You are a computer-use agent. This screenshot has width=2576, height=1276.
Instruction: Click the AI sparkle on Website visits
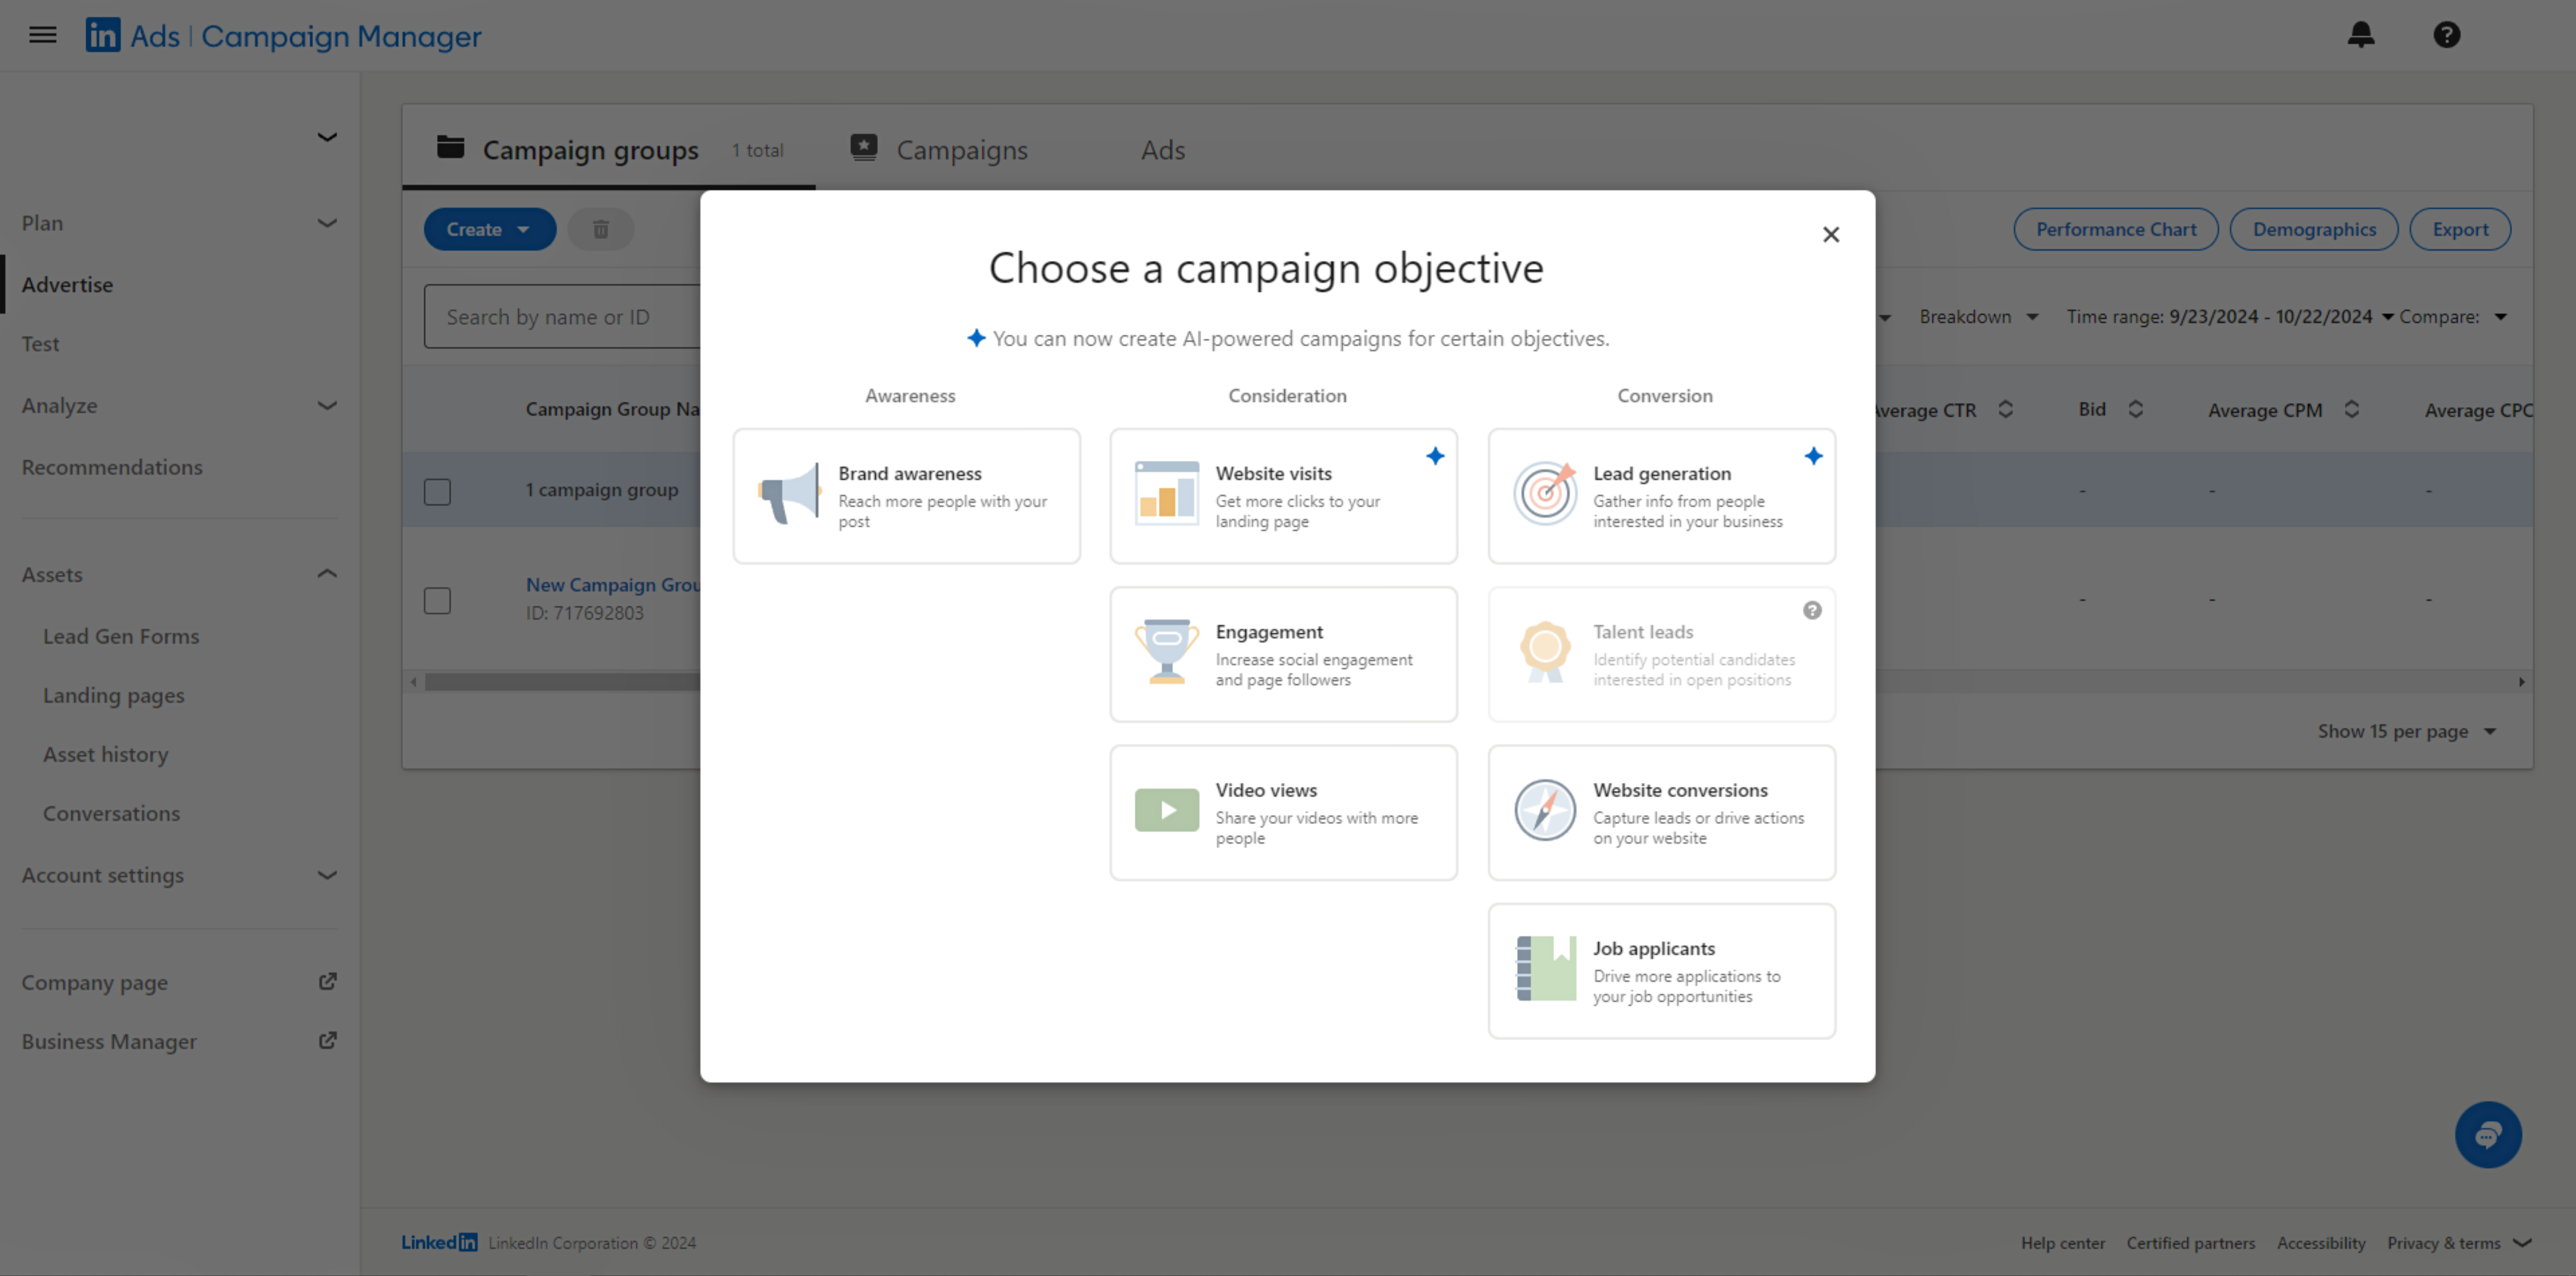[x=1435, y=456]
